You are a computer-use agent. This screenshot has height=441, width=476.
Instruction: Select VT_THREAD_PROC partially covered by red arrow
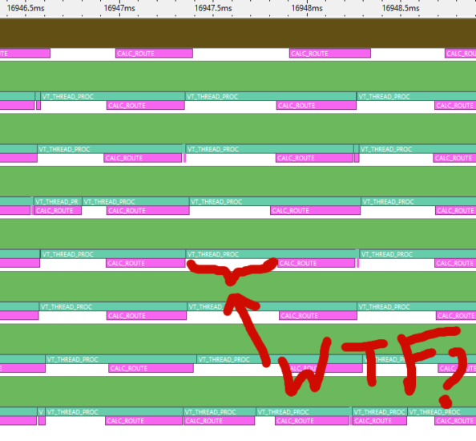(272, 307)
